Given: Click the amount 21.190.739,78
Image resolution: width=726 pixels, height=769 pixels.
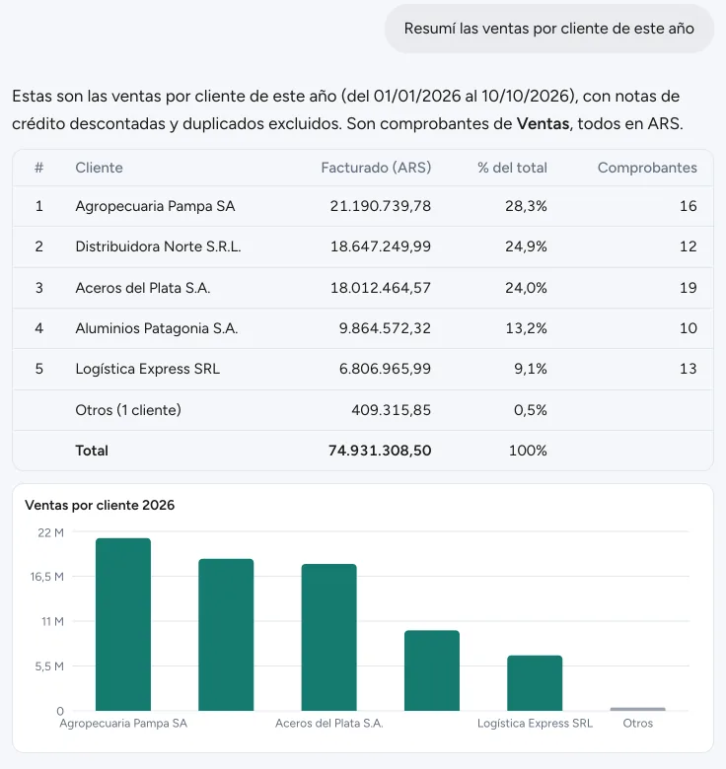Looking at the screenshot, I should pos(381,206).
